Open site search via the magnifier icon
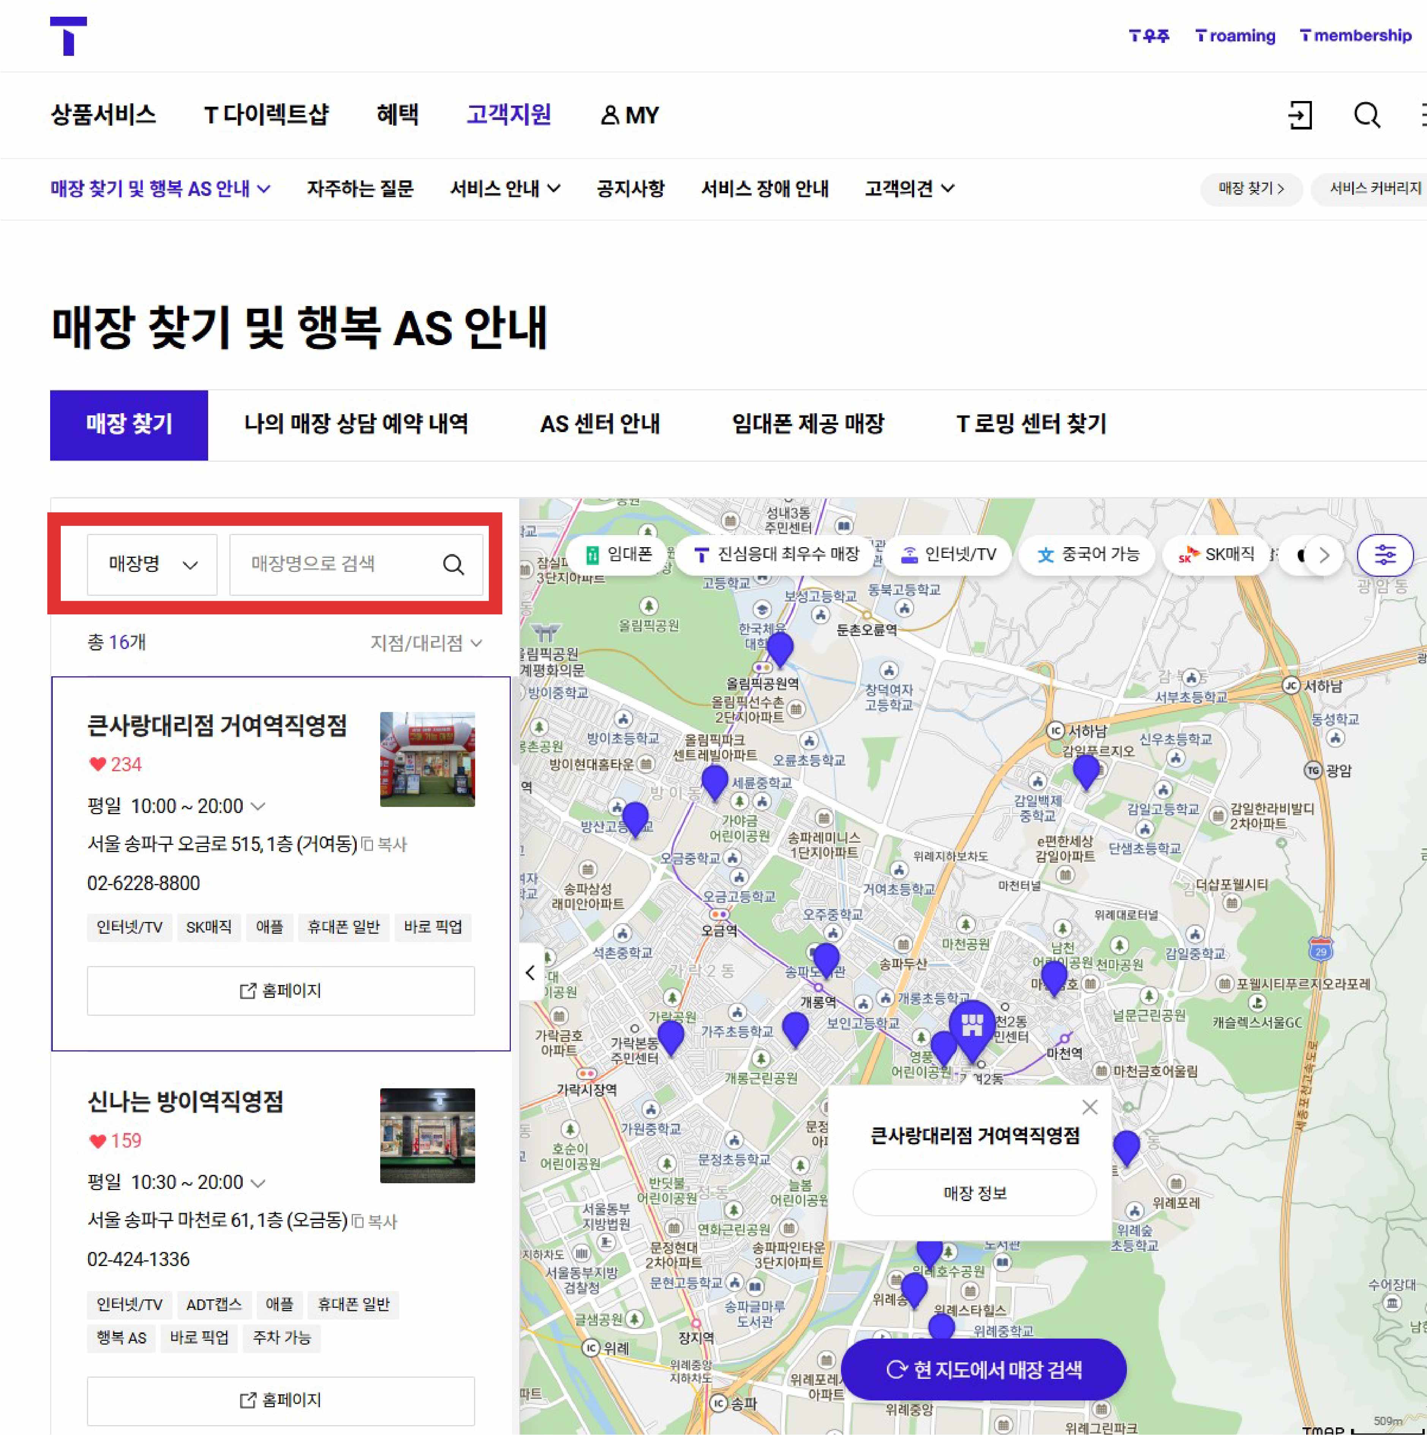 (x=1367, y=115)
